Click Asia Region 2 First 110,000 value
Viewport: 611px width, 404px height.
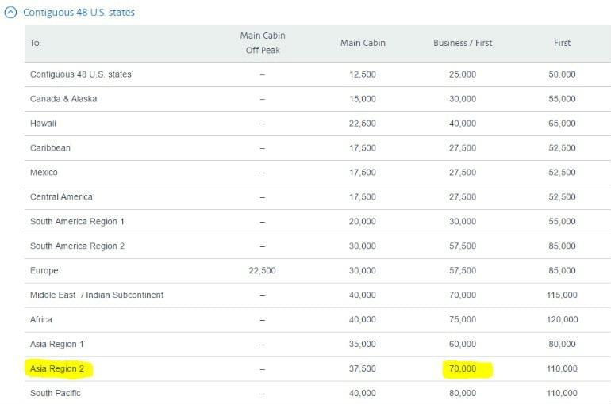tap(562, 368)
